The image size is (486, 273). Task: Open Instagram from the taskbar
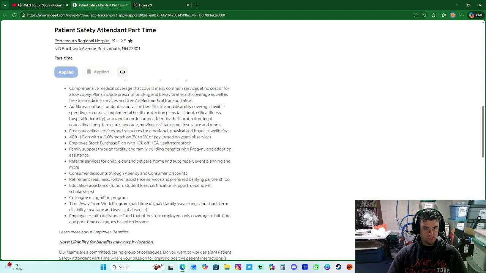(x=238, y=267)
